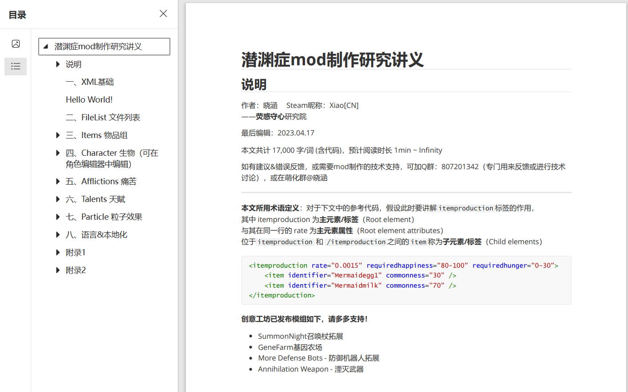Image resolution: width=628 pixels, height=392 pixels.
Task: Click the QQ群 807201342 contact paragraph
Action: pyautogui.click(x=403, y=172)
